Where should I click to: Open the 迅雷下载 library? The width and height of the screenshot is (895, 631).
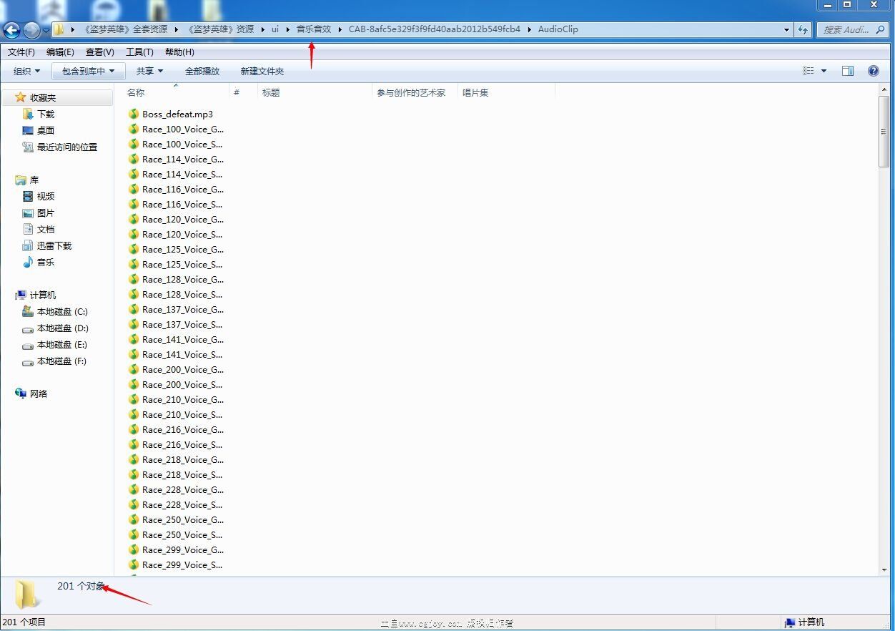click(54, 245)
